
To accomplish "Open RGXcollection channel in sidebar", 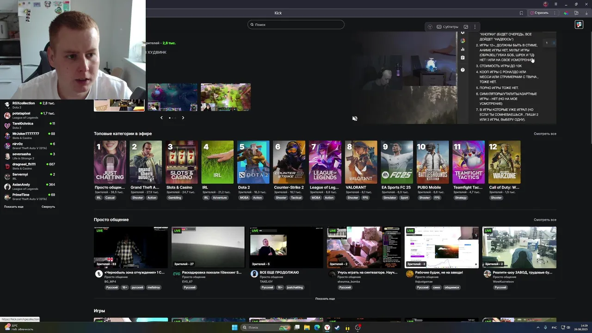I will point(29,105).
